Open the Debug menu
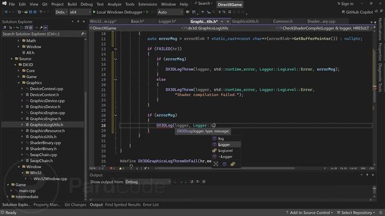Viewport: 385px width, 216px height. pyautogui.click(x=87, y=4)
